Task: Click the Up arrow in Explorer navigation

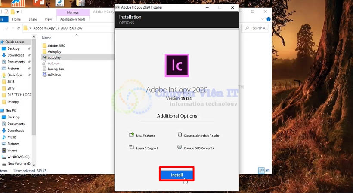Action: 18,28
